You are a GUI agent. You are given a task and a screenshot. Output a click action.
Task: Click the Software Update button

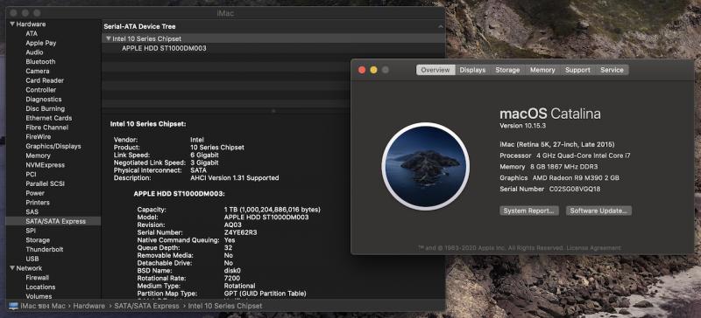pyautogui.click(x=598, y=211)
